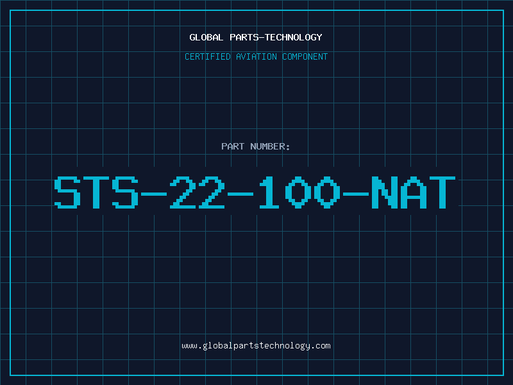Open the www.globalpartstechnology.com link
Screen dimensions: 513x385
[x=256, y=346]
